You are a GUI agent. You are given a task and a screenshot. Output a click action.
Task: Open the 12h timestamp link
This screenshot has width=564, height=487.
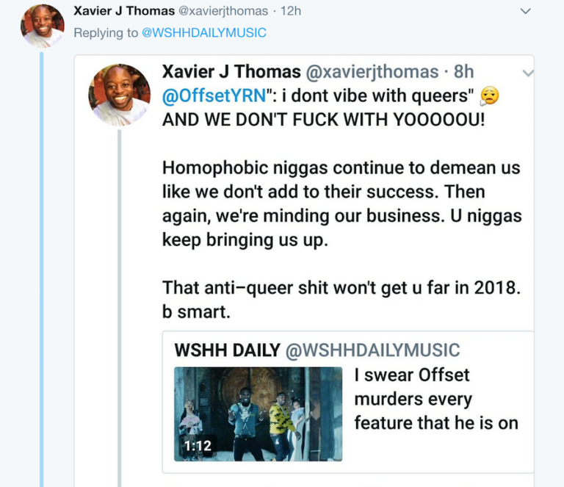[291, 11]
